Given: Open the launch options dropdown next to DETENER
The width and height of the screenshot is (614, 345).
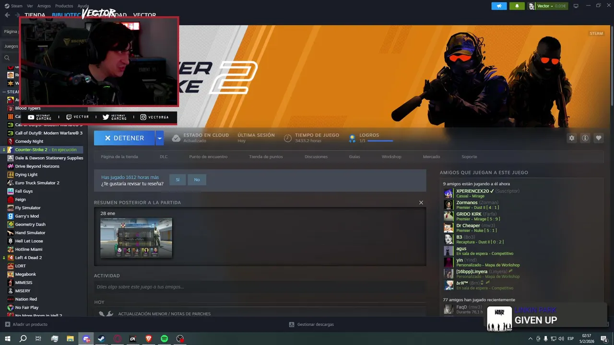Looking at the screenshot, I should point(159,138).
